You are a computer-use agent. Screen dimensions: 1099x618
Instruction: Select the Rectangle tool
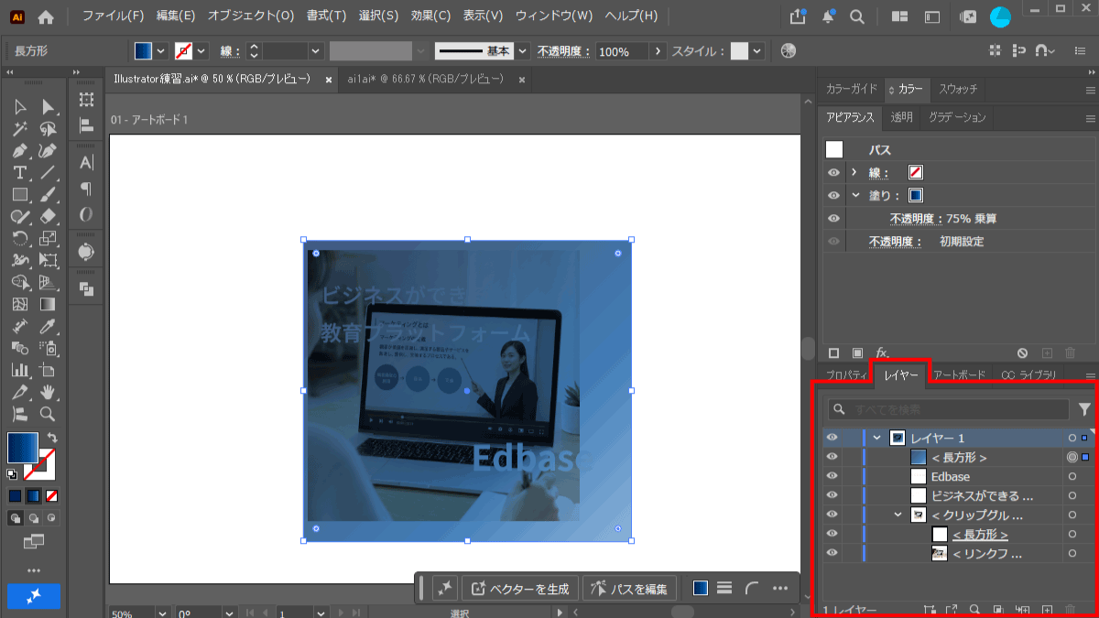20,195
